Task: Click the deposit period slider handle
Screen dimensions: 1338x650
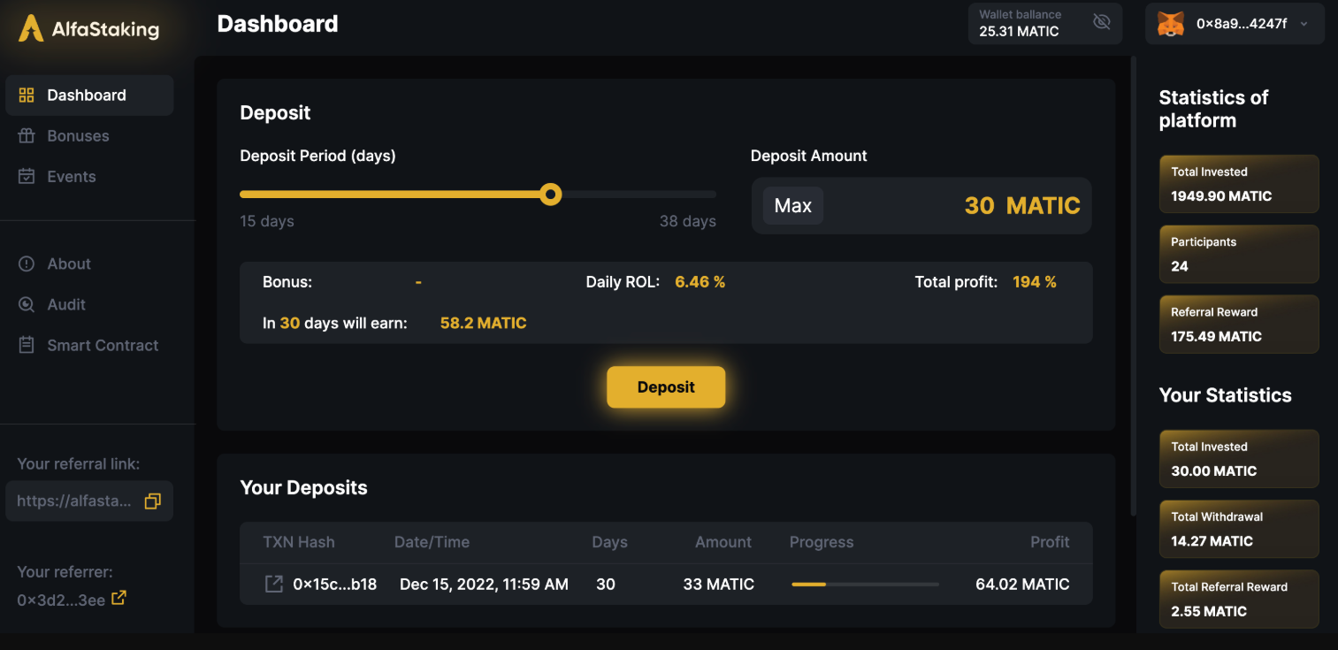Action: pos(550,195)
